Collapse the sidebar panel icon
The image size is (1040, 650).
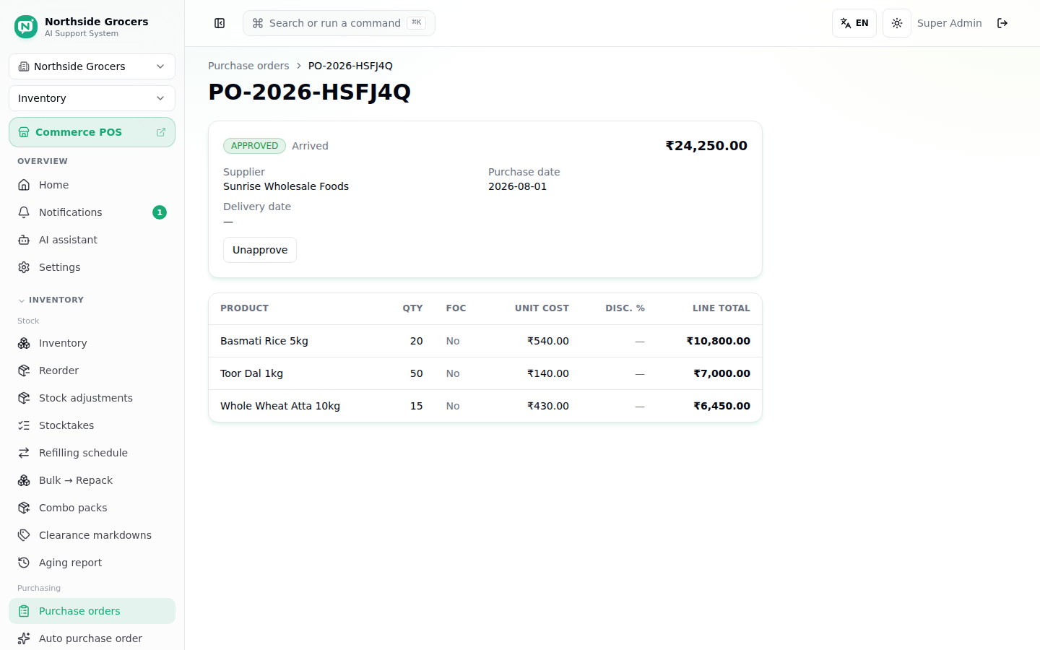click(220, 23)
